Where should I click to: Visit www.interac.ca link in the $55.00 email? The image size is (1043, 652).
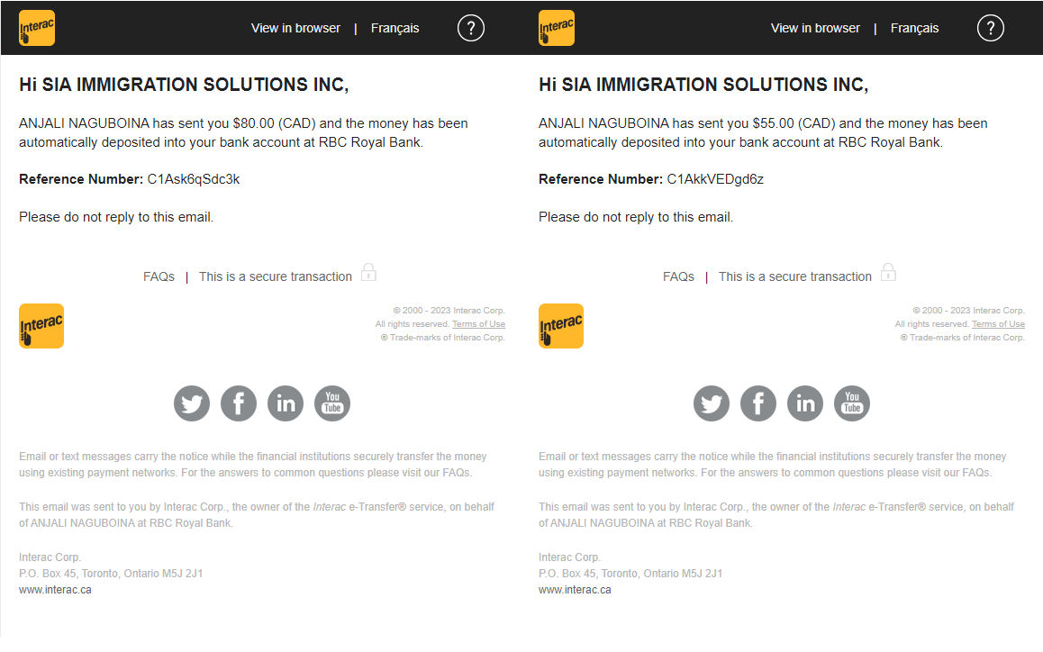point(575,590)
